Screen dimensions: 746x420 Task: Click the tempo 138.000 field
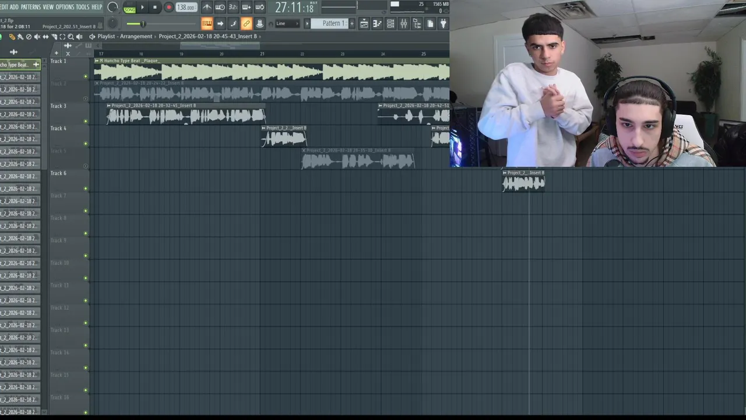click(186, 8)
